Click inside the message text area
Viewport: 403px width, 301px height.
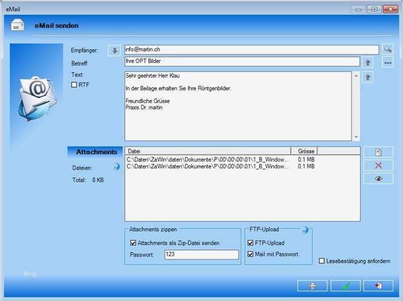pos(238,106)
